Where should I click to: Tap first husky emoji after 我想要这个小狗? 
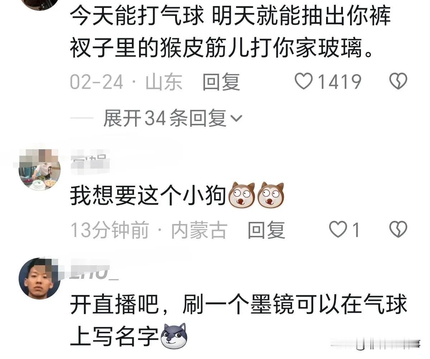(242, 195)
